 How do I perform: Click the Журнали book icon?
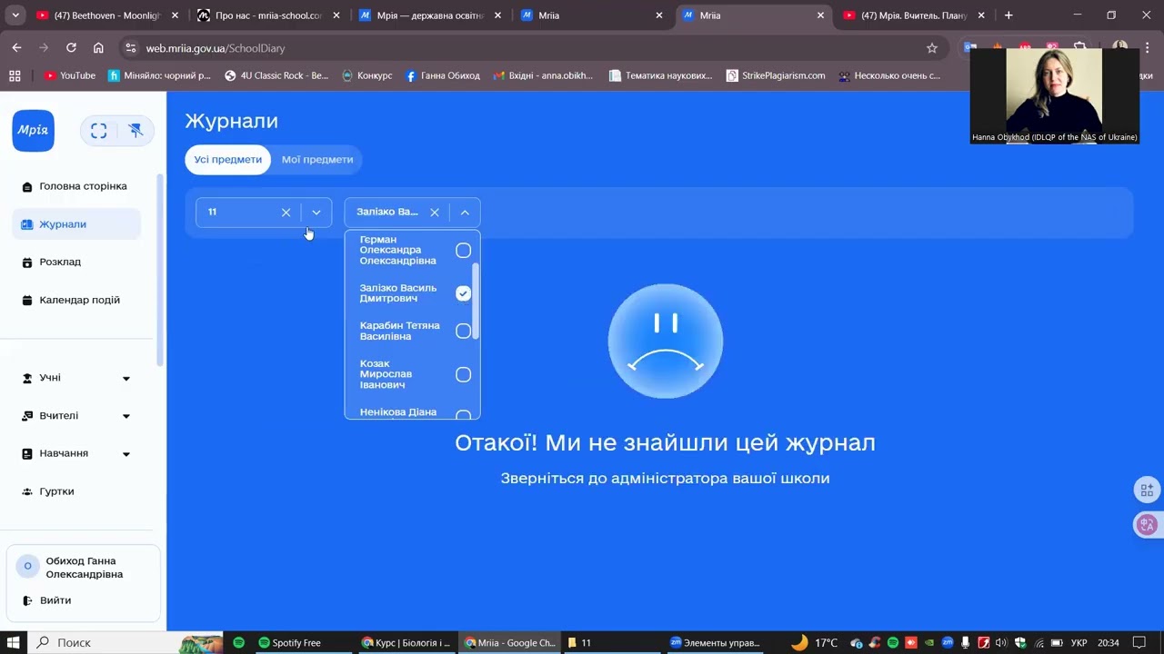coord(27,224)
